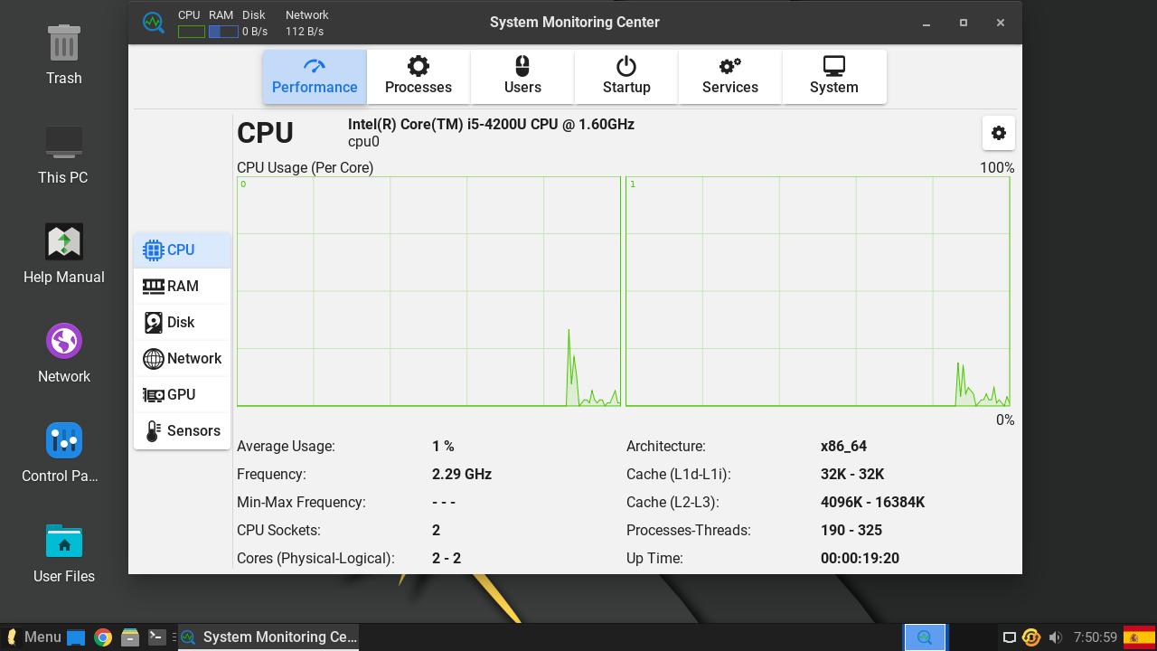Click the cpu0 core usage graph
1157x651 pixels.
pos(428,291)
